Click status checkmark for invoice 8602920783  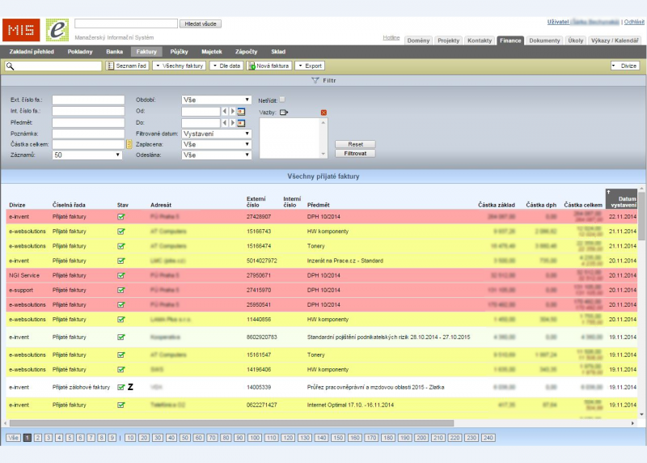[x=121, y=336]
